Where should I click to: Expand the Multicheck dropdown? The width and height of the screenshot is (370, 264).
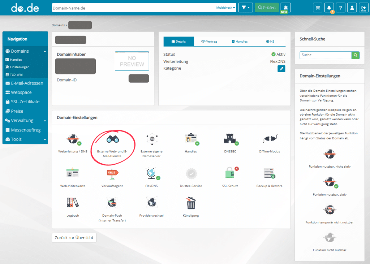click(x=225, y=8)
